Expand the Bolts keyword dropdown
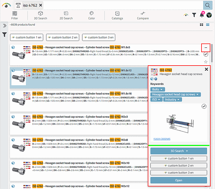 coord(158,89)
